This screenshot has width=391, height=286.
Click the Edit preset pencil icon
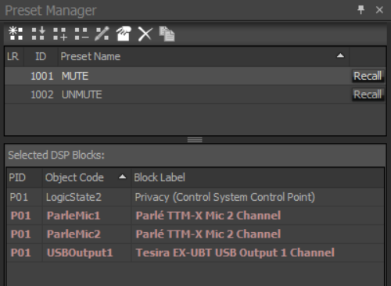102,34
